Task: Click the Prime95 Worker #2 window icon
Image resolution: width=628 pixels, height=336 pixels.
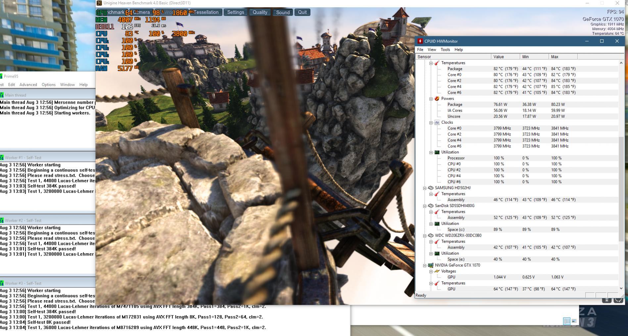Action: tap(2, 220)
